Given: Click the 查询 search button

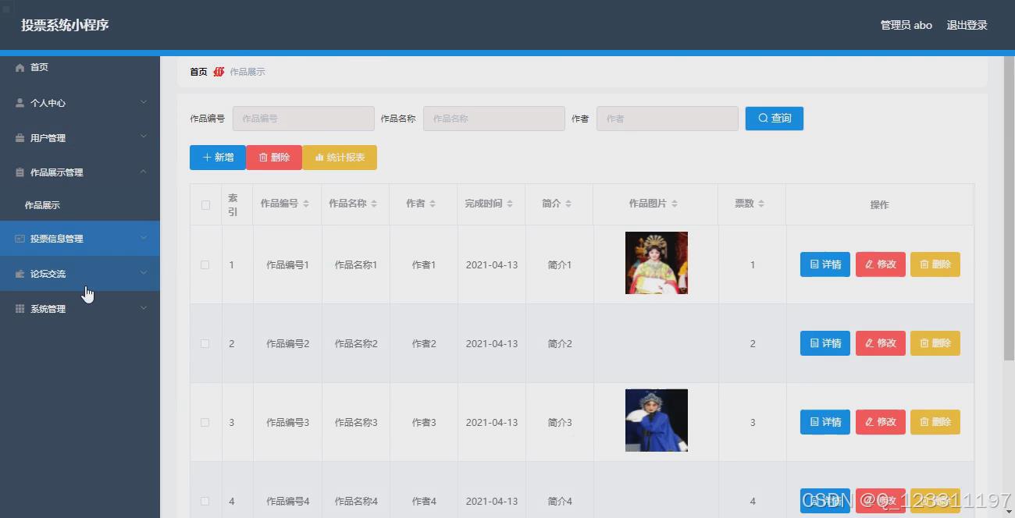Looking at the screenshot, I should [774, 118].
